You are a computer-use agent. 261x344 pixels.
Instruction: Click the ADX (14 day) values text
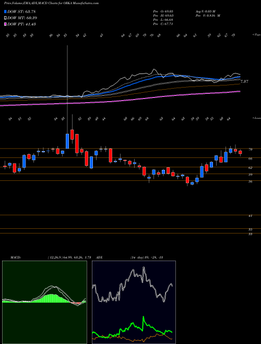point(146,257)
